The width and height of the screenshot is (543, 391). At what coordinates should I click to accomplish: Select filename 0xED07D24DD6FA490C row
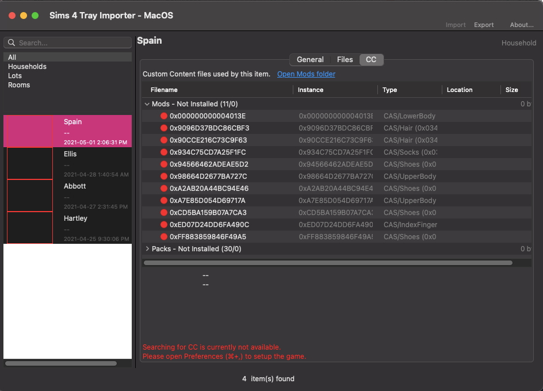click(336, 225)
